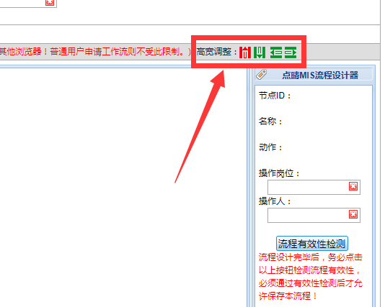Focus the 操作岗位 input box
The width and height of the screenshot is (385, 307).
tap(308, 187)
